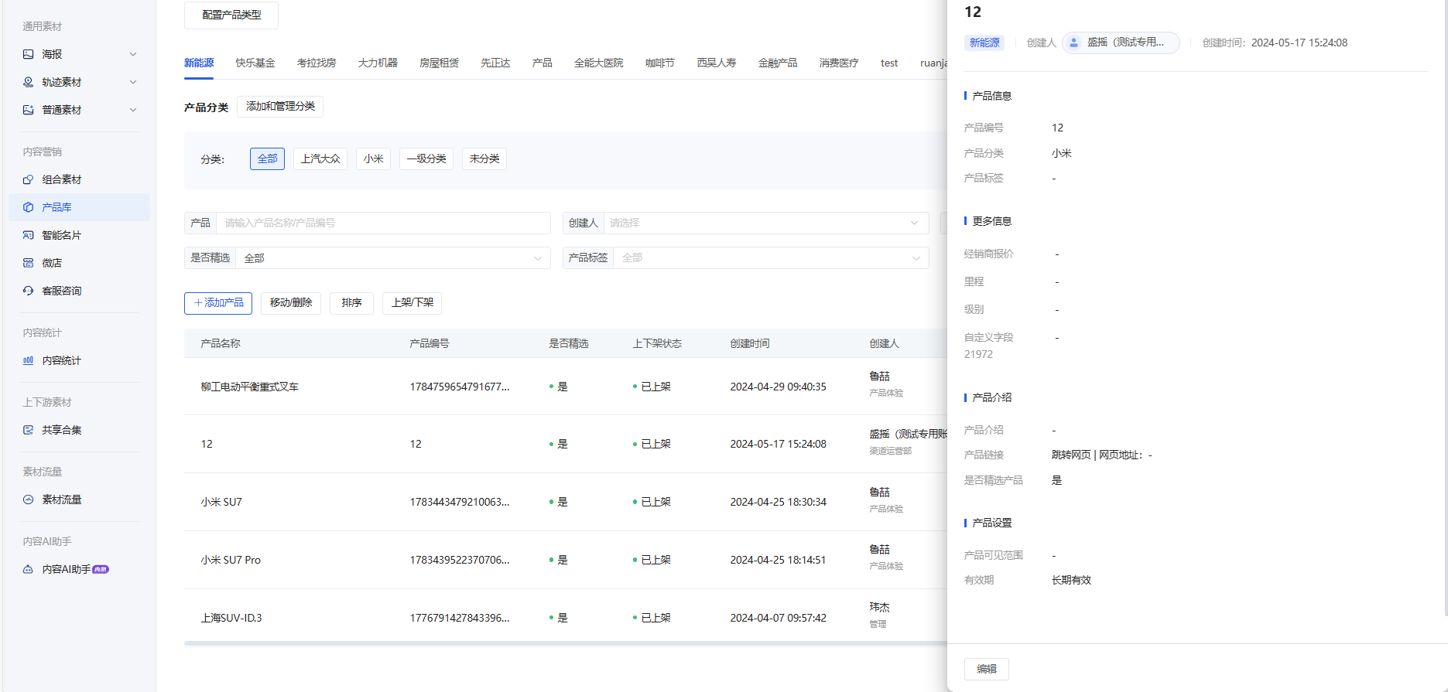This screenshot has height=692, width=1448.
Task: Switch to the 消费医疗 tab
Action: tap(839, 63)
